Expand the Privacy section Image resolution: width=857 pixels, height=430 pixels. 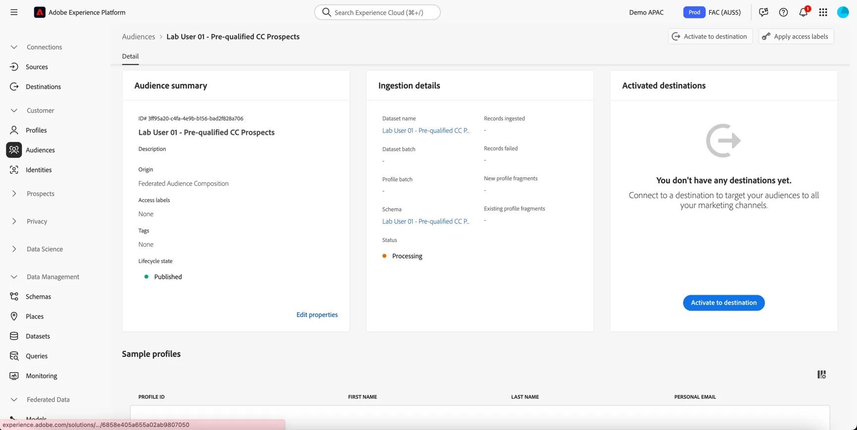14,221
